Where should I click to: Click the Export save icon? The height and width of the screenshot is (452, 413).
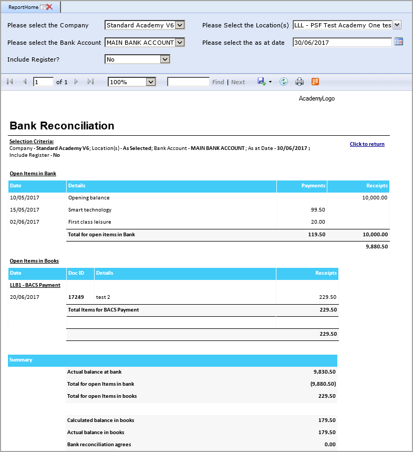261,82
